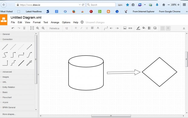Expand the Advanced shapes section
Image resolution: width=188 pixels, height=118 pixels.
[17, 72]
